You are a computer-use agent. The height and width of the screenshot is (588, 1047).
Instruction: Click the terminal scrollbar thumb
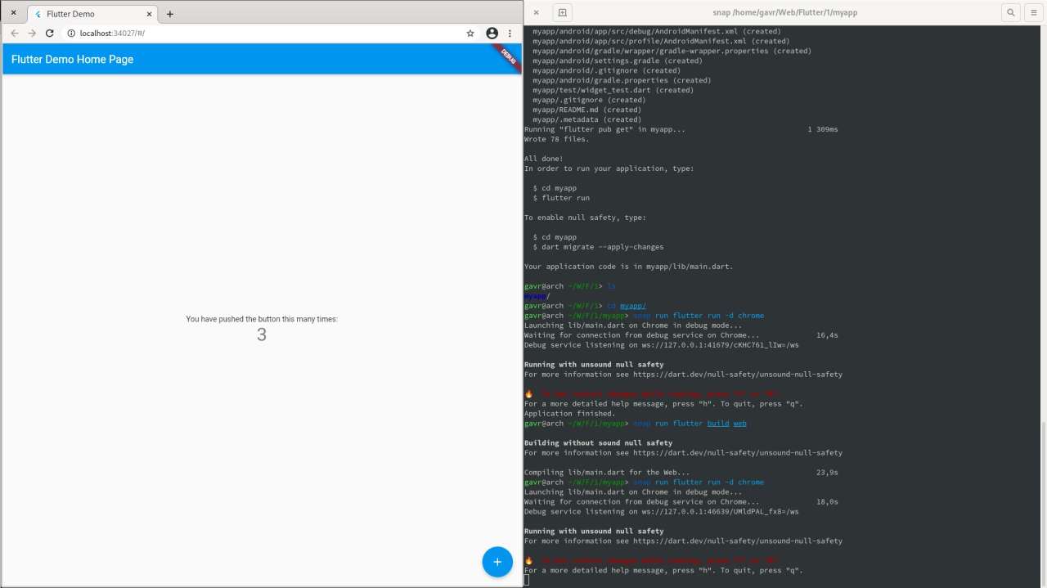tap(1044, 504)
